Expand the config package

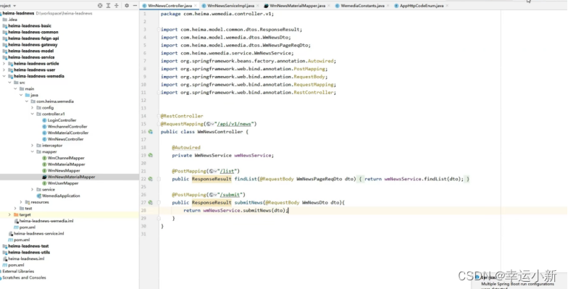coord(32,107)
